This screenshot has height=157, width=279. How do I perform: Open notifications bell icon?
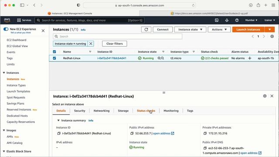[227, 20]
